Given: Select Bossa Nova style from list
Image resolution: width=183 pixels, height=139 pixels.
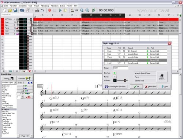Looking at the screenshot, I should (x=6, y=116).
